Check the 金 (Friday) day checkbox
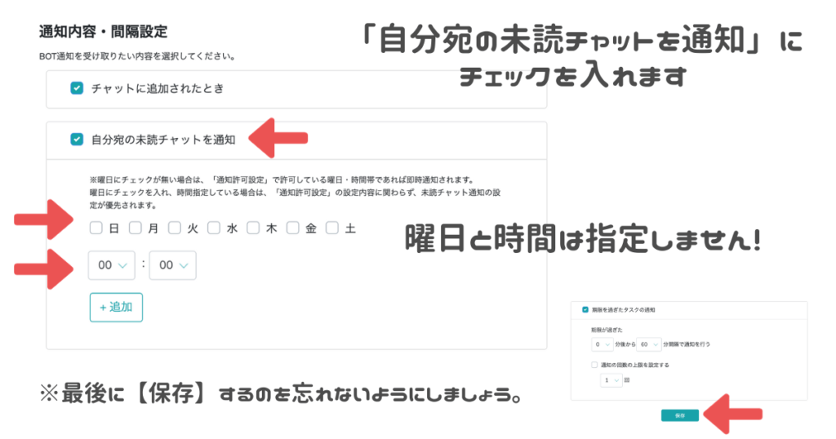This screenshot has height=439, width=836. click(x=292, y=228)
